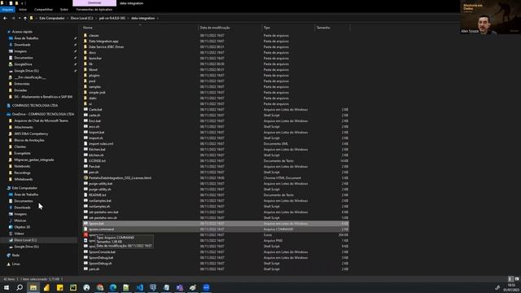
Task: Open AWS D&A Competency sidebar folder
Action: coord(31,133)
